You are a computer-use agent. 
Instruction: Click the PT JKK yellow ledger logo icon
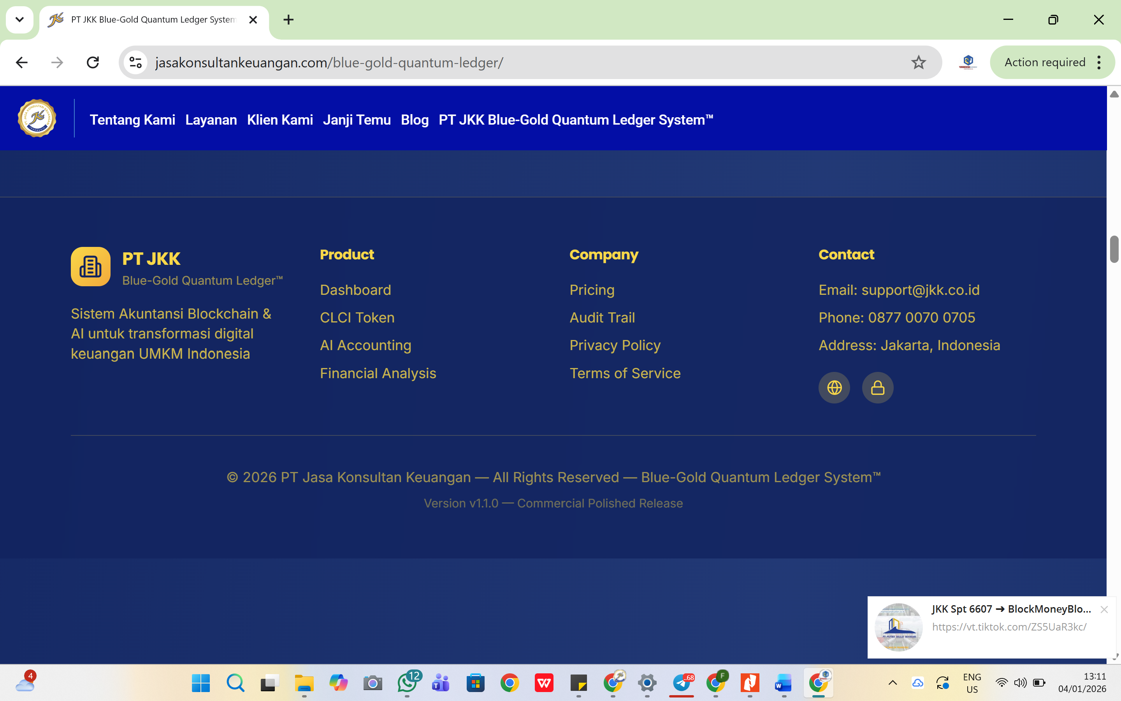90,267
